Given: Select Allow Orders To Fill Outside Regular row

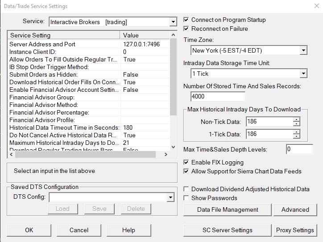Looking at the screenshot, I should tap(89, 59).
